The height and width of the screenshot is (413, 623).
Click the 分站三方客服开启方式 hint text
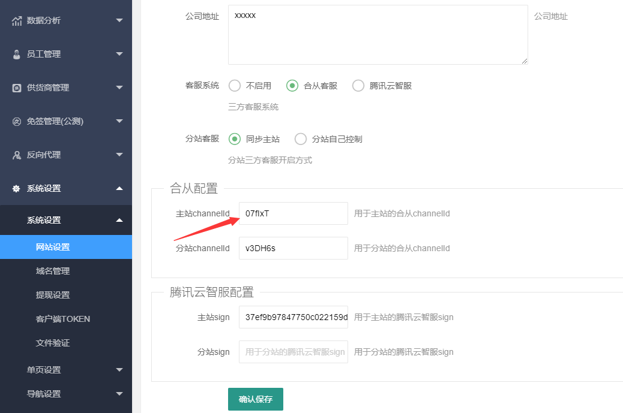coord(269,160)
